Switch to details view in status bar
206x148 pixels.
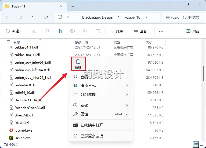[196, 145]
